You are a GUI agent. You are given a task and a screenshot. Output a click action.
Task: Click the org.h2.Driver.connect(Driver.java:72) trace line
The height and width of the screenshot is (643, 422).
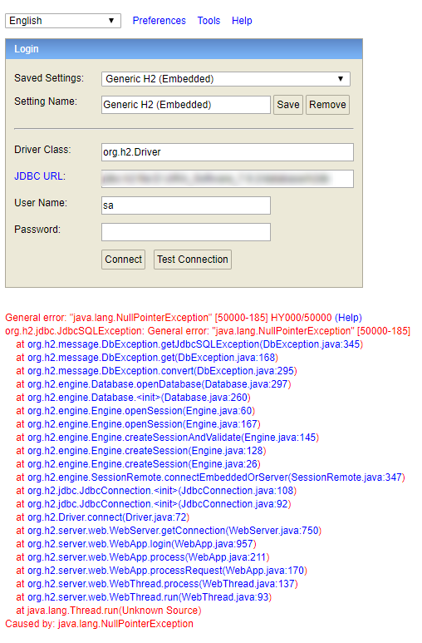[102, 517]
